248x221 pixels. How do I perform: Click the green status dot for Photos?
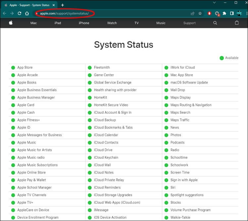pyautogui.click(x=166, y=135)
